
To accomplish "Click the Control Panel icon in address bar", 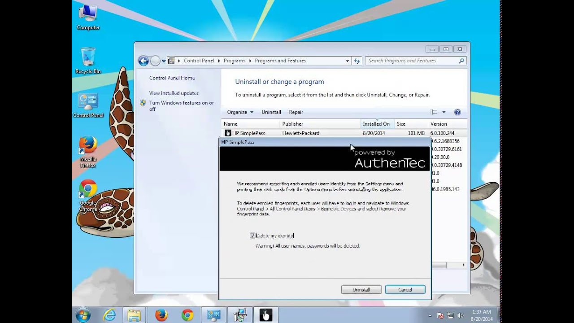I will tap(171, 61).
